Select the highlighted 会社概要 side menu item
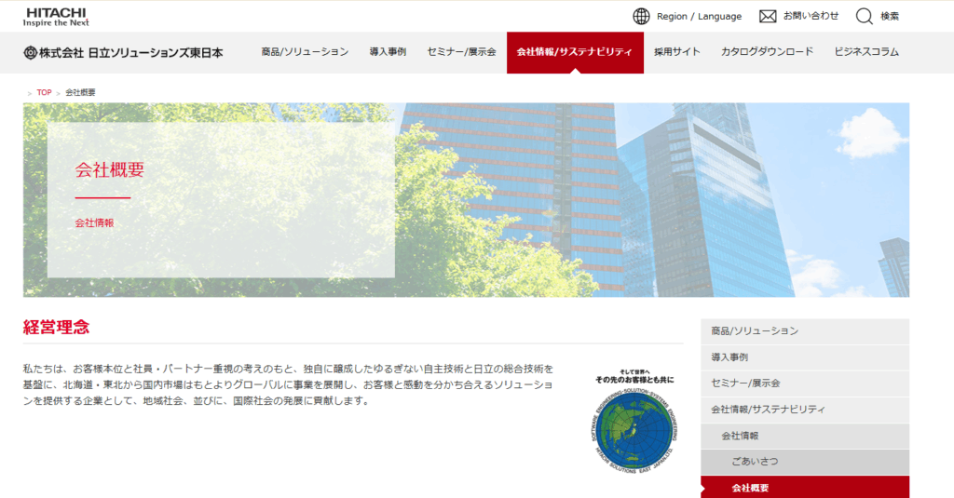This screenshot has height=498, width=954. [x=805, y=488]
